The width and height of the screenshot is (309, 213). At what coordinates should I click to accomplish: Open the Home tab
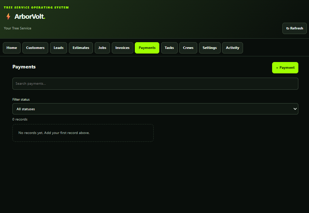point(12,48)
